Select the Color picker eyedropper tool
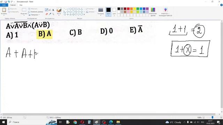This screenshot has height=125, width=223. point(50,14)
